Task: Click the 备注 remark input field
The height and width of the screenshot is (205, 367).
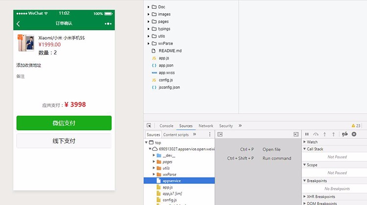Action: [x=64, y=77]
